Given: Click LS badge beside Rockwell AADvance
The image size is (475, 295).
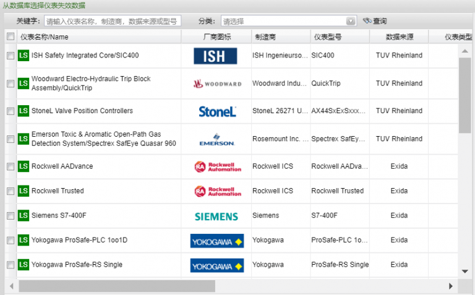Looking at the screenshot, I should tap(24, 166).
